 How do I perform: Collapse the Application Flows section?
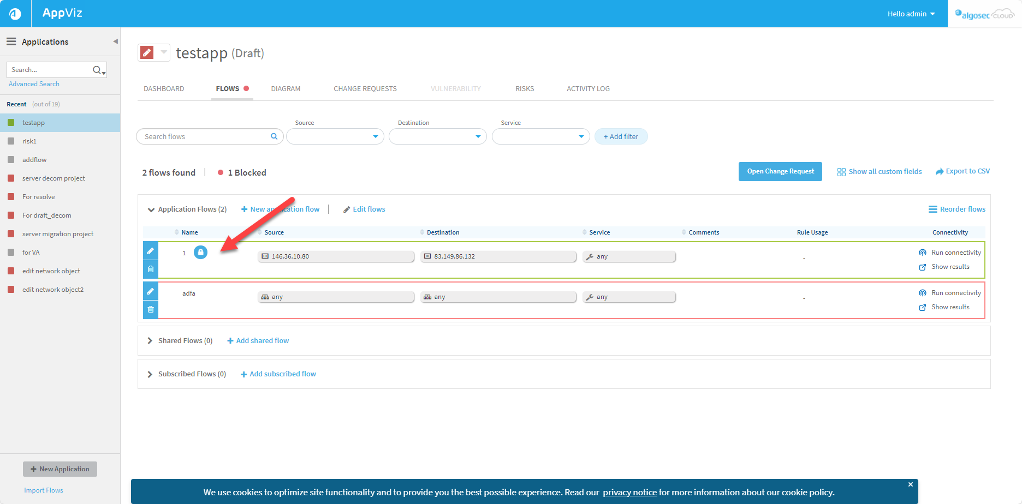pos(151,209)
